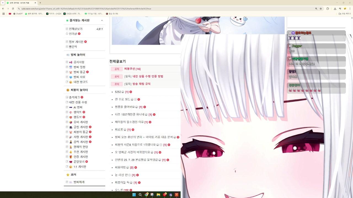This screenshot has width=353, height=198.
Task: Open Chrome from the taskbar
Action: click(146, 195)
